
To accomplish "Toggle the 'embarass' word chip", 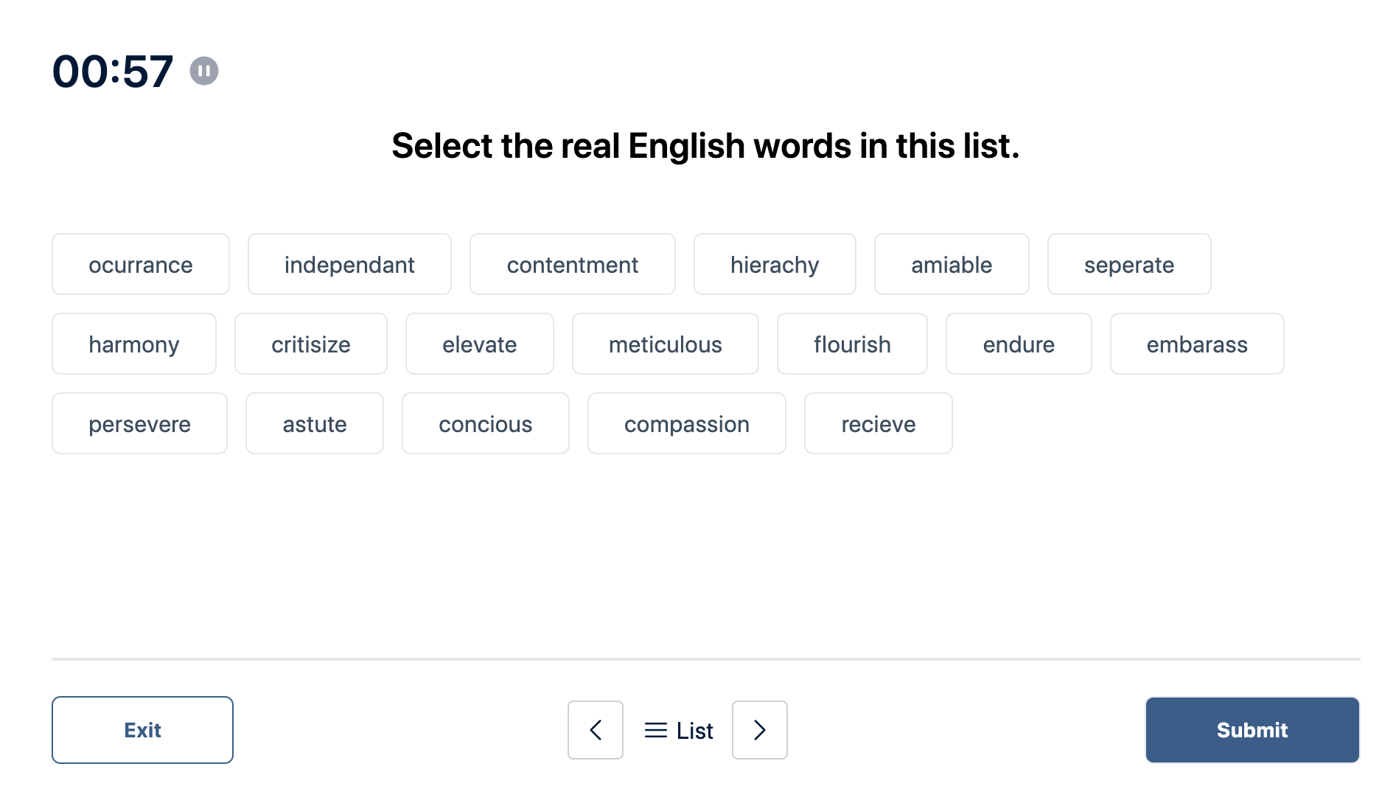I will [x=1197, y=344].
